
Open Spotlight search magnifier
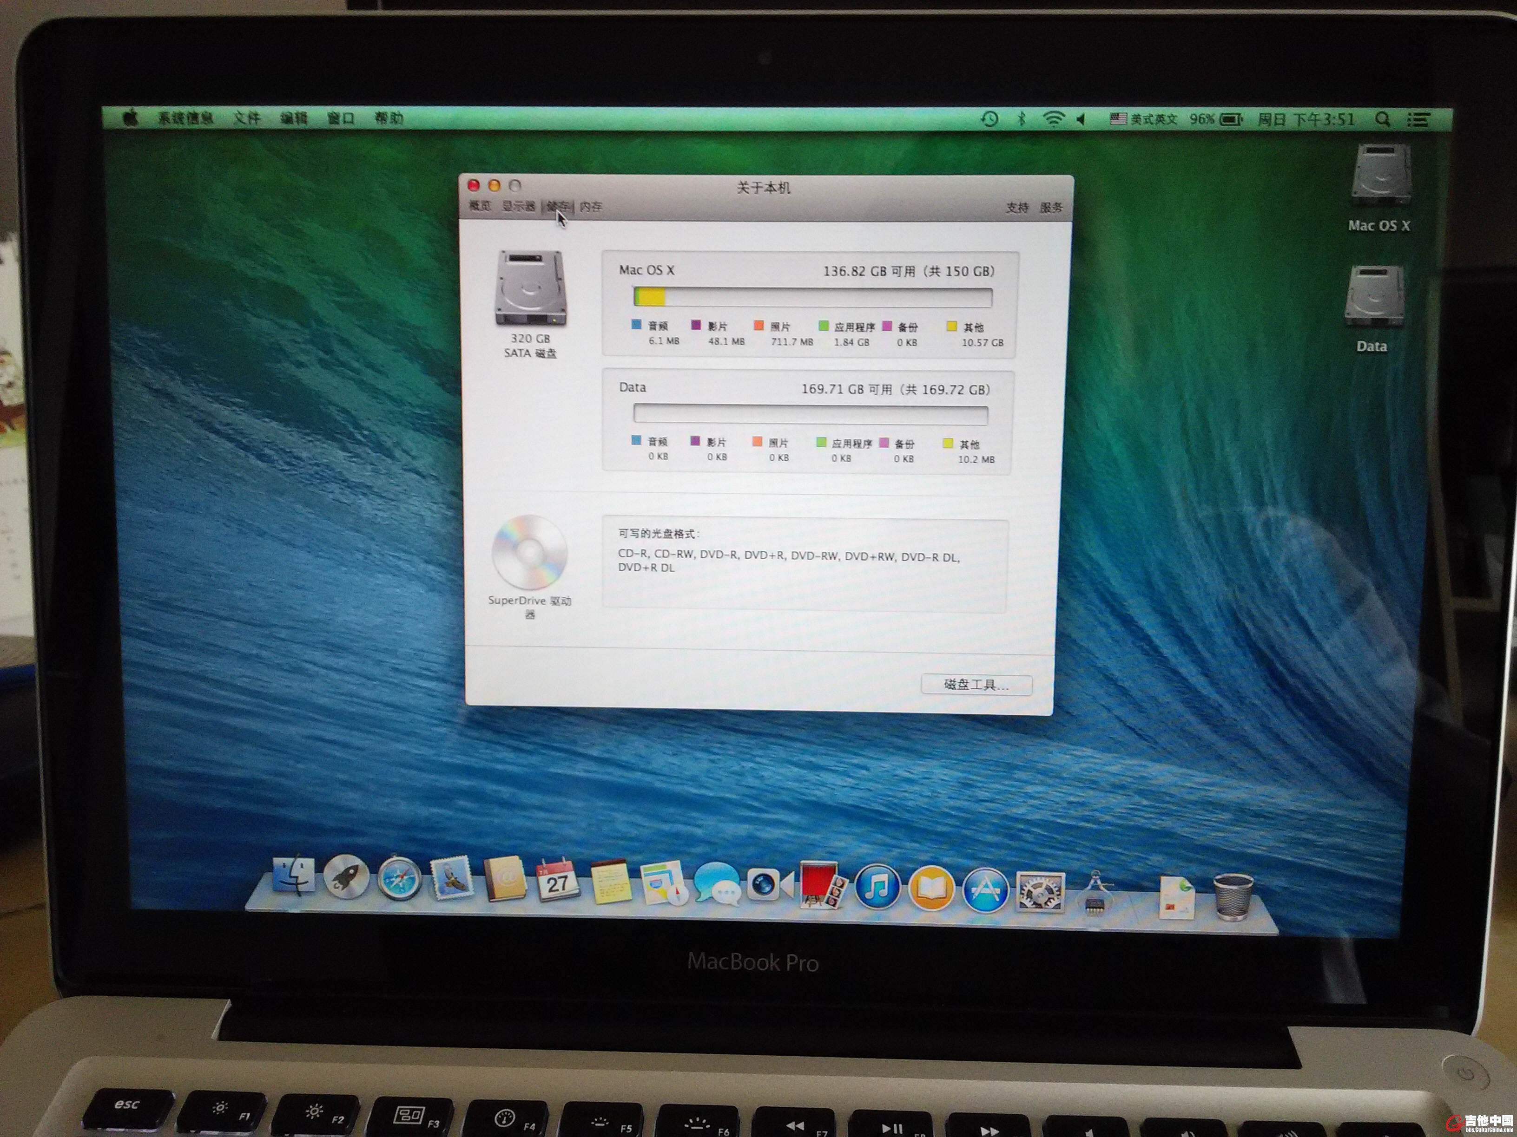[1383, 119]
